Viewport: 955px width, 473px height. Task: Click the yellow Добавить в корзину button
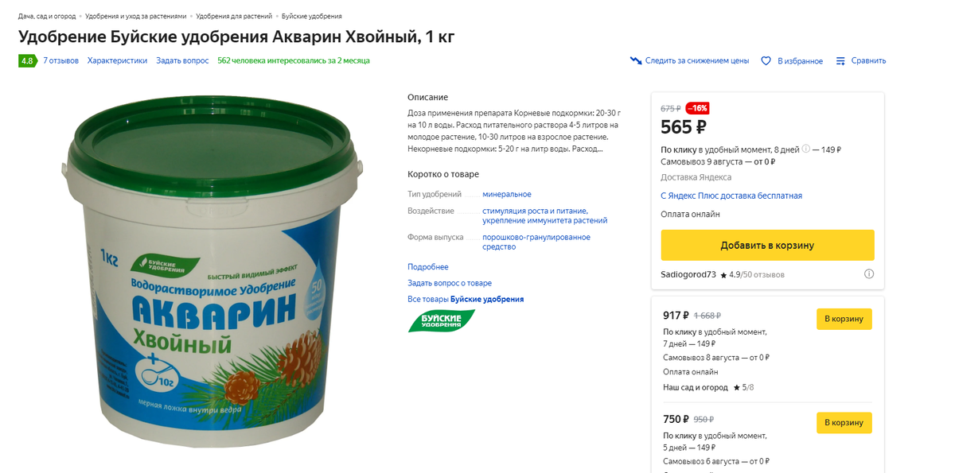[767, 245]
